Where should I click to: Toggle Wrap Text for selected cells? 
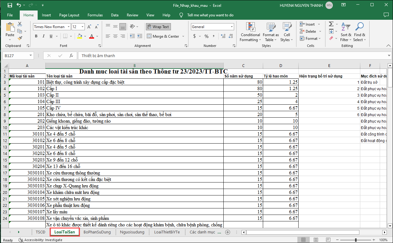[158, 27]
